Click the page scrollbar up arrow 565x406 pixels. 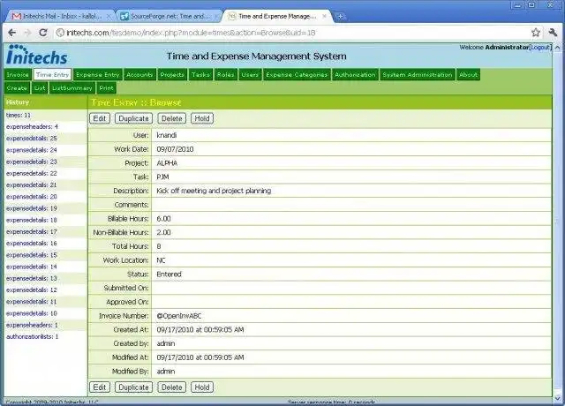557,47
